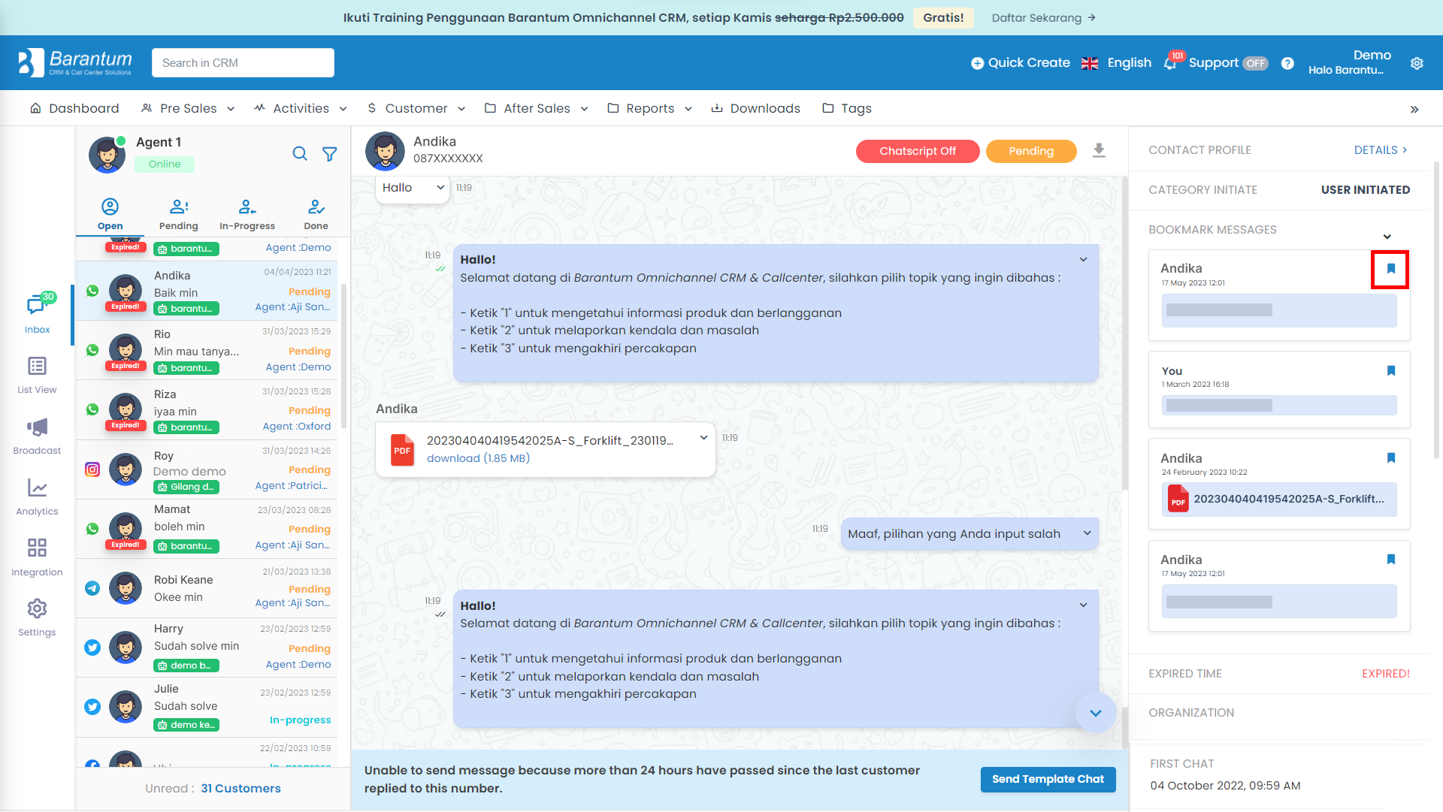Image resolution: width=1443 pixels, height=812 pixels.
Task: Toggle bookmark on Andika 24 February message
Action: pos(1390,458)
